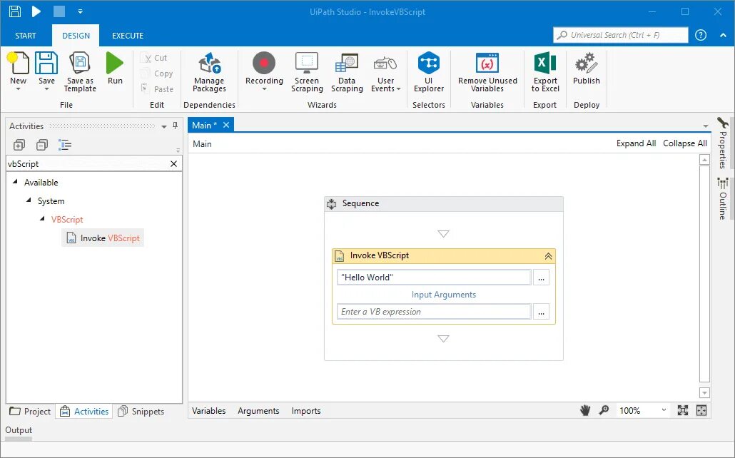
Task: Select the Sequence container header
Action: 443,203
